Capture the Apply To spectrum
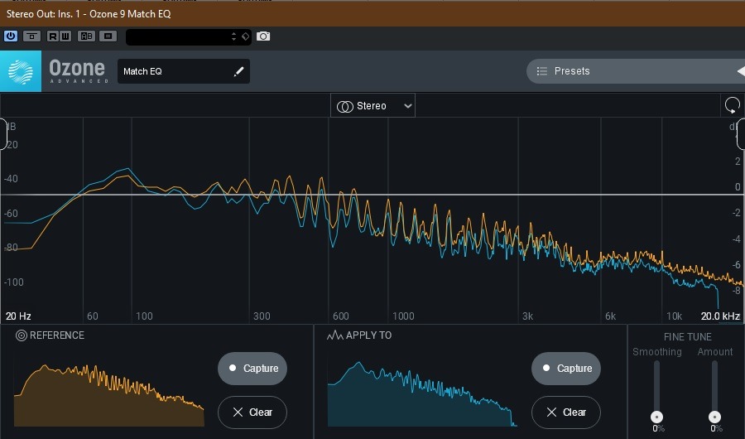 point(566,368)
